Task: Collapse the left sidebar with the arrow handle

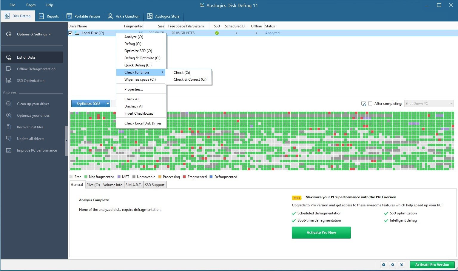Action: point(66,141)
